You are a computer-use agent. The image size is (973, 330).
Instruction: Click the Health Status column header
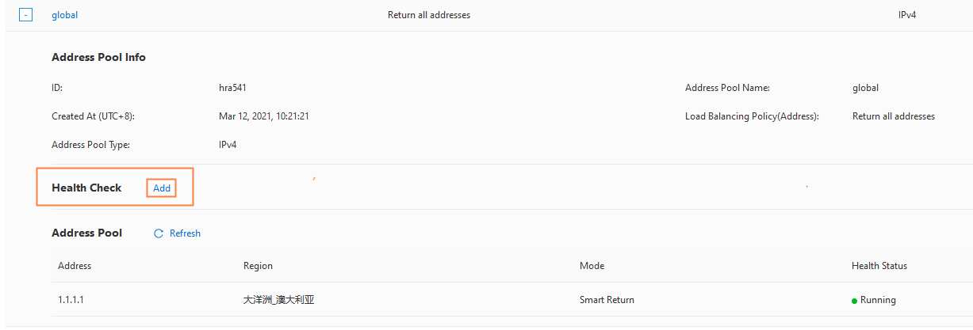(879, 266)
